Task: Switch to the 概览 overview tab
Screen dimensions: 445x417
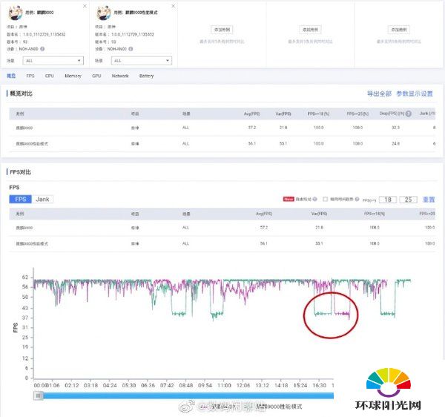Action: (11, 76)
